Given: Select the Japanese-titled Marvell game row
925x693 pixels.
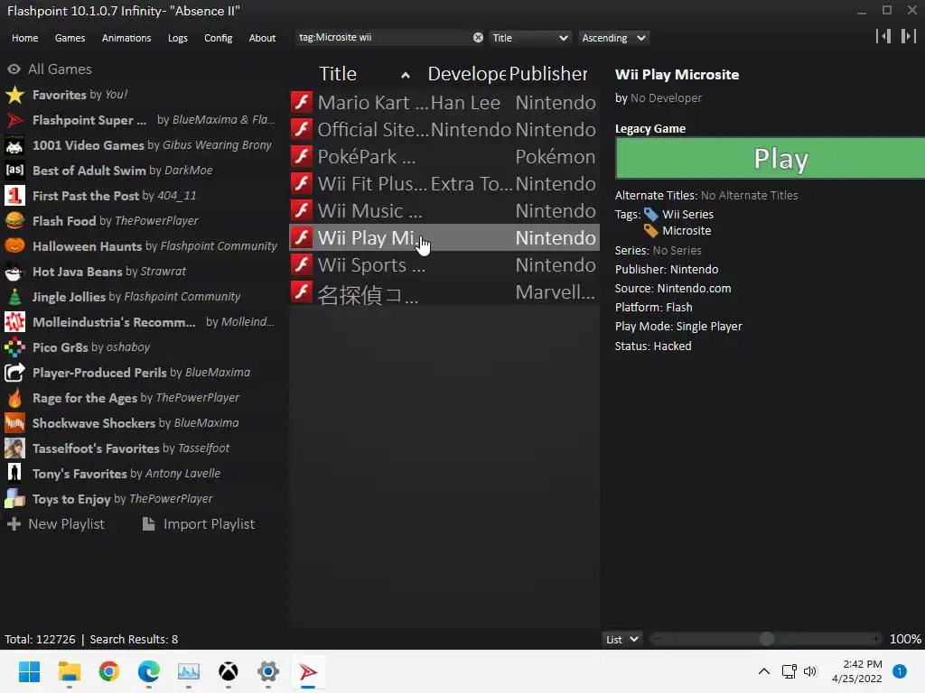Looking at the screenshot, I should tap(444, 291).
